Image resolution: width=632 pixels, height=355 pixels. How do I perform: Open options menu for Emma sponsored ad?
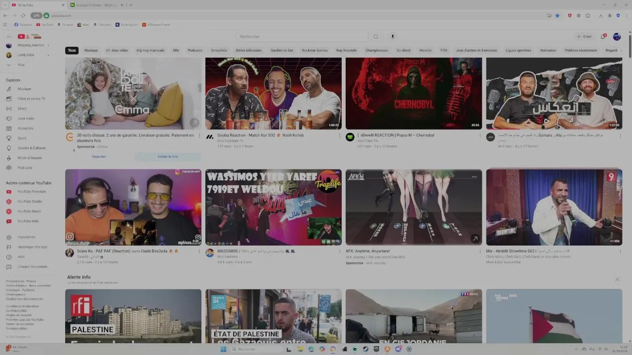pyautogui.click(x=199, y=135)
